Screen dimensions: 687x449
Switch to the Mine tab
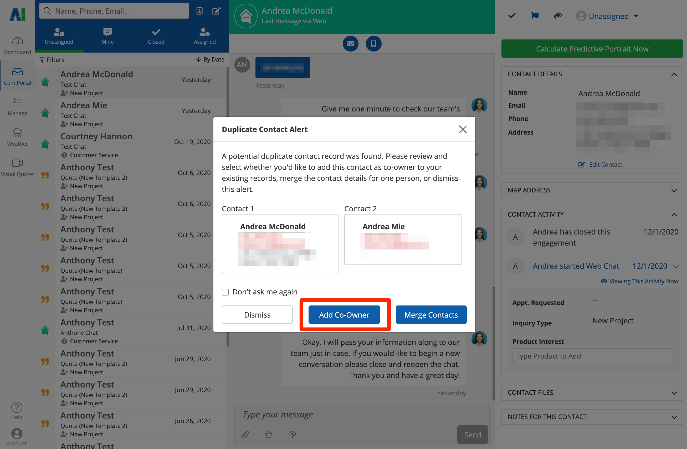107,36
